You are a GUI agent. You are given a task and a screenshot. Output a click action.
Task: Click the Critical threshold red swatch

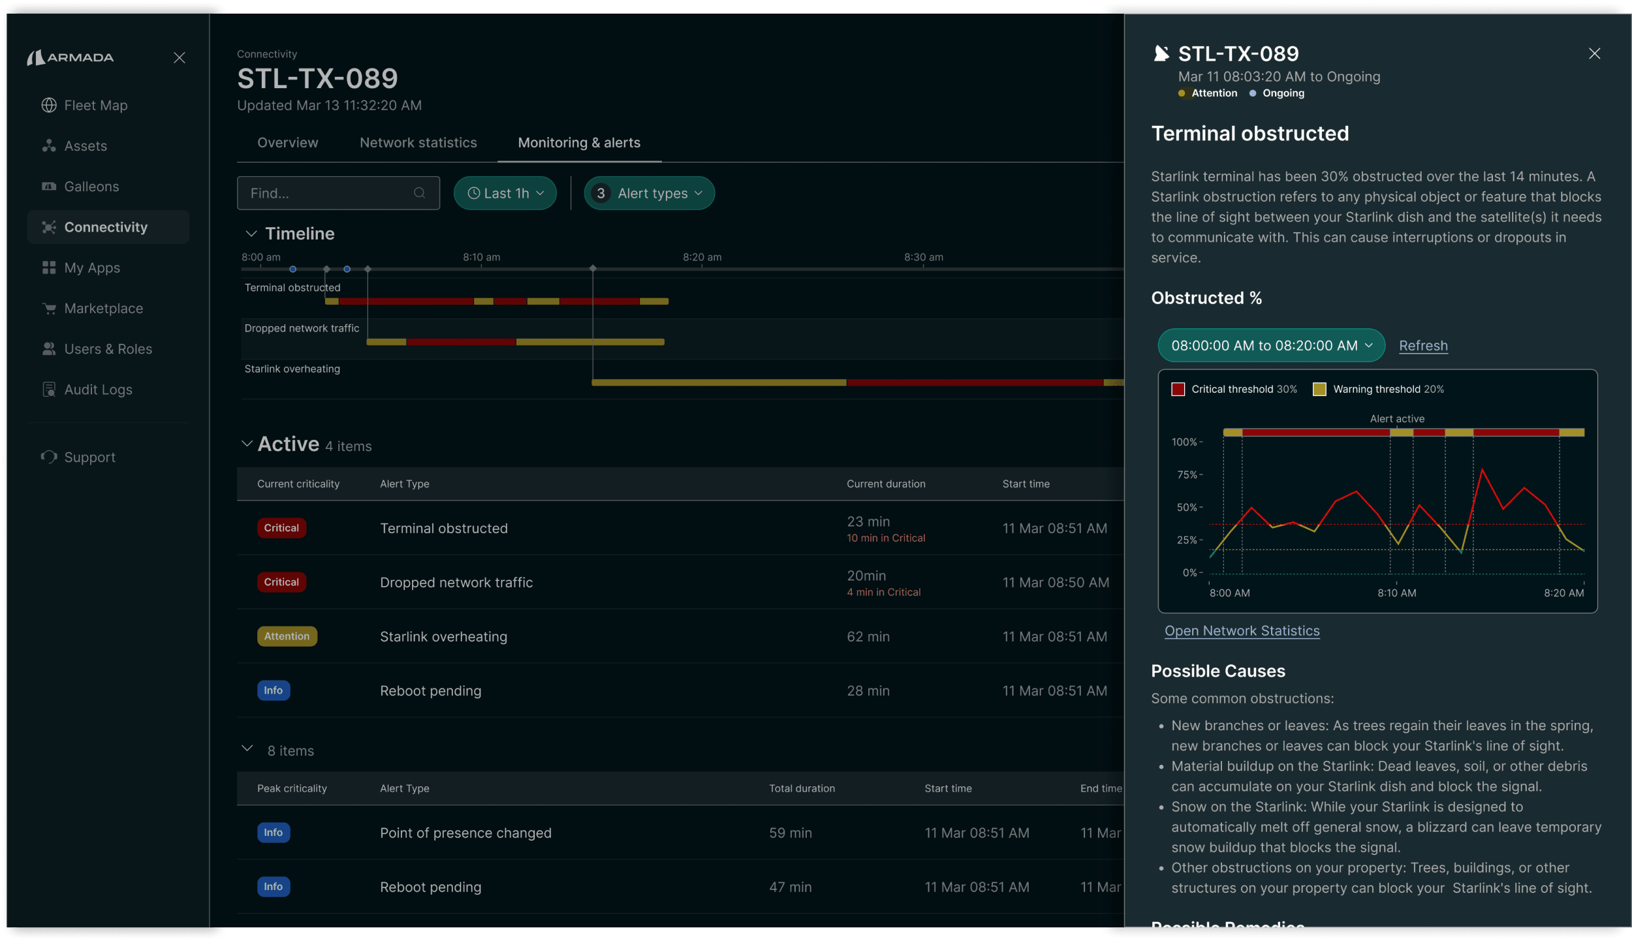[1178, 390]
